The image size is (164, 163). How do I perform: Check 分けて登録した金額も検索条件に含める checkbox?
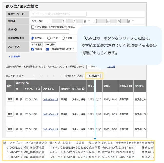pyautogui.click(x=33, y=27)
